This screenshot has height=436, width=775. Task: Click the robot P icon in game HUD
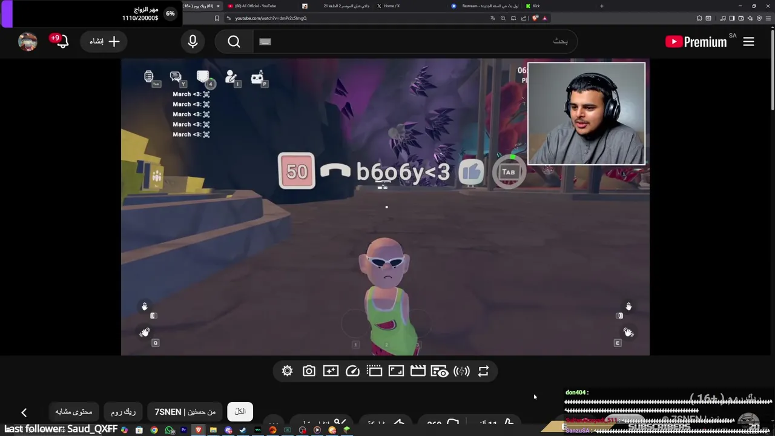259,78
